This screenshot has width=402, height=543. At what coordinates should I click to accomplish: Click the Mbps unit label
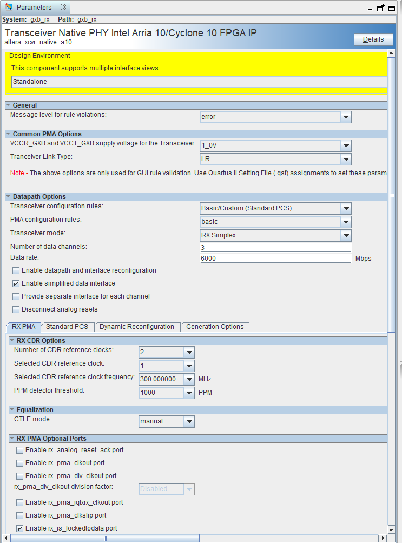point(363,259)
